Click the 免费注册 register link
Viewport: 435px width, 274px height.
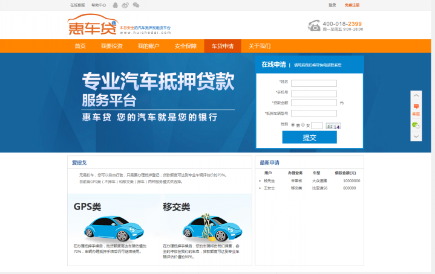click(x=352, y=5)
